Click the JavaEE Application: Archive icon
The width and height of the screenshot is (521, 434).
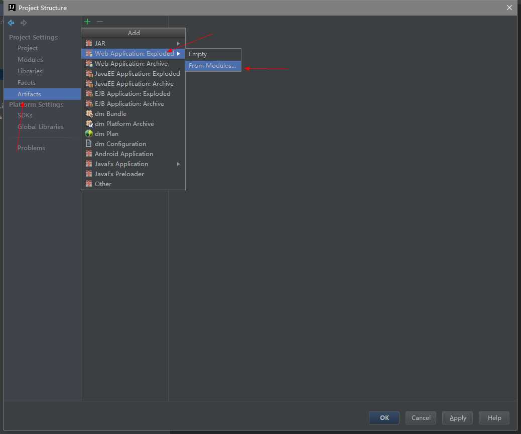point(89,83)
